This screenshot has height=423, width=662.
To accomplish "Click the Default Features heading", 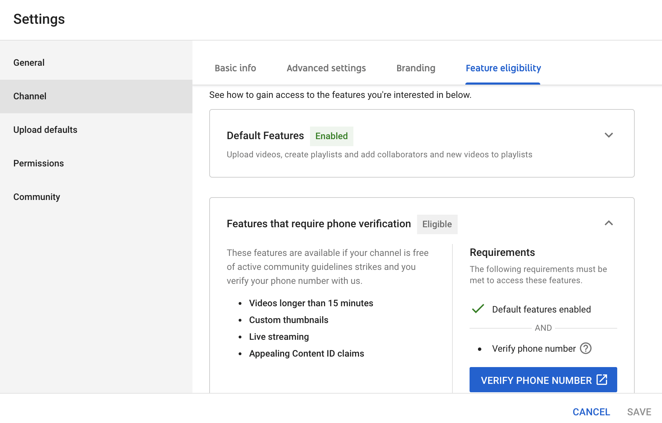I will pyautogui.click(x=265, y=136).
